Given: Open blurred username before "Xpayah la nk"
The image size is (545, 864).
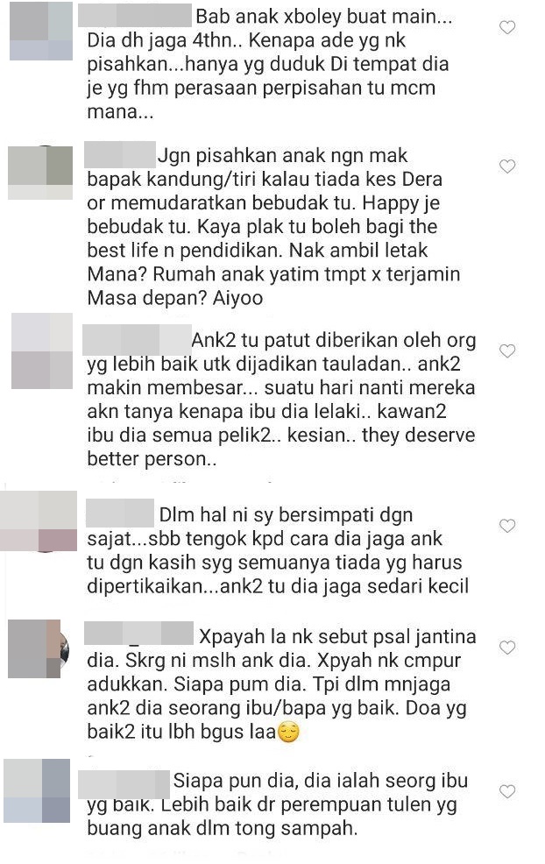Looking at the screenshot, I should coord(138,634).
